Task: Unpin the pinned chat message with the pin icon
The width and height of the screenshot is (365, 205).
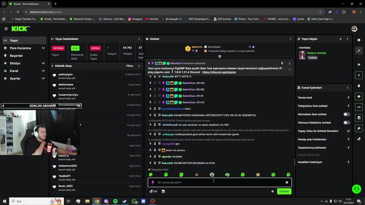Action: [282, 63]
